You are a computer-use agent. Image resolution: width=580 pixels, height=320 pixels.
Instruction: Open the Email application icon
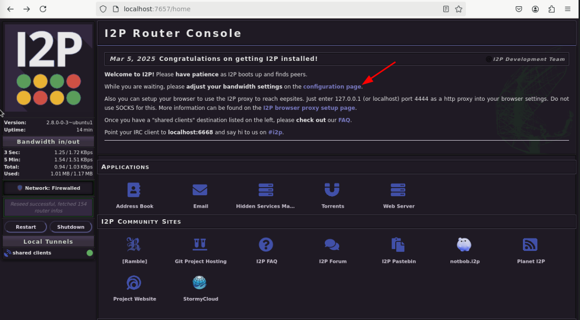[200, 190]
